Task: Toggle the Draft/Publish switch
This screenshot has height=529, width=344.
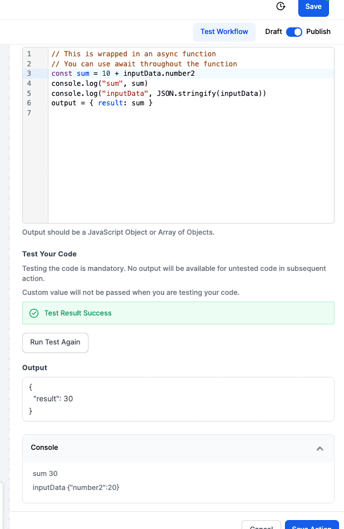Action: click(x=294, y=32)
